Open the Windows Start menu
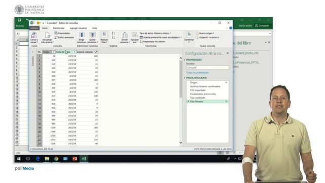This screenshot has width=325, height=183. (19, 159)
